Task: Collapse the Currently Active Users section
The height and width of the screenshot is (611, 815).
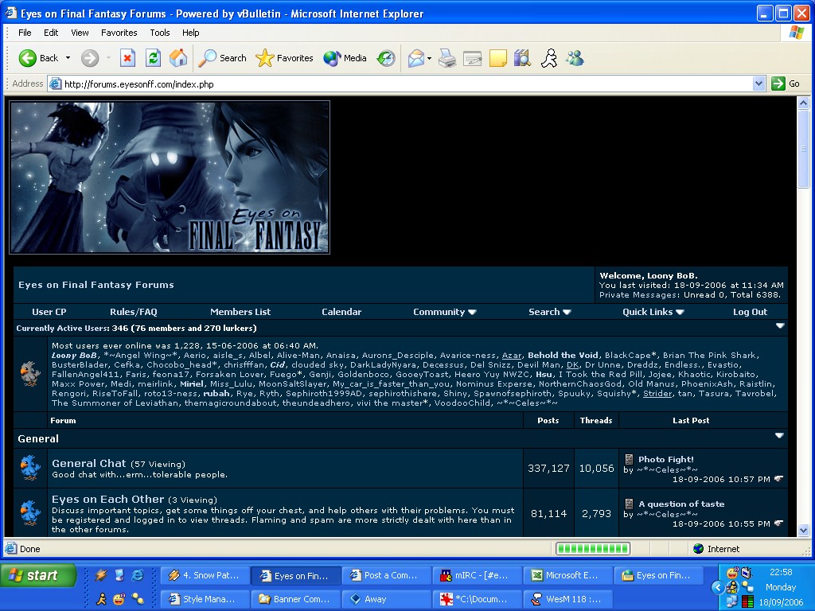Action: click(x=780, y=325)
